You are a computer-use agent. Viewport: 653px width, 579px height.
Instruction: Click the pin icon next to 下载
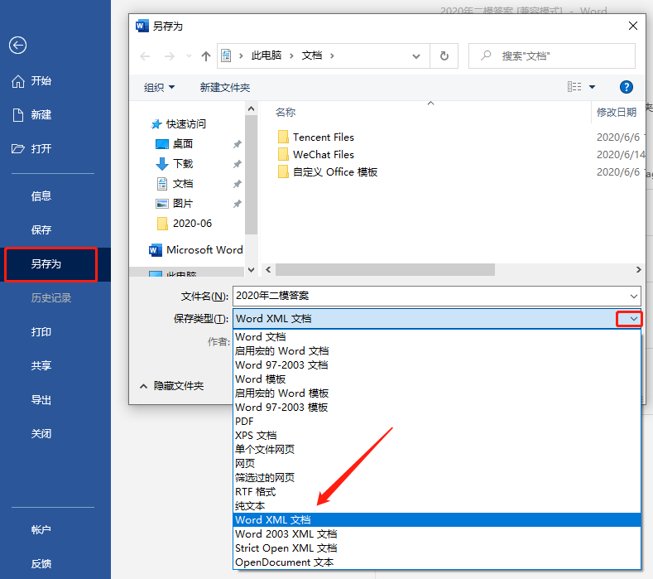click(237, 164)
